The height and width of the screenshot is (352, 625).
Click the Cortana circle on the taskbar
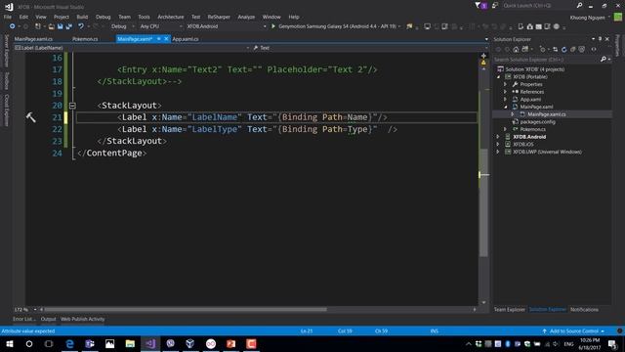click(x=29, y=343)
